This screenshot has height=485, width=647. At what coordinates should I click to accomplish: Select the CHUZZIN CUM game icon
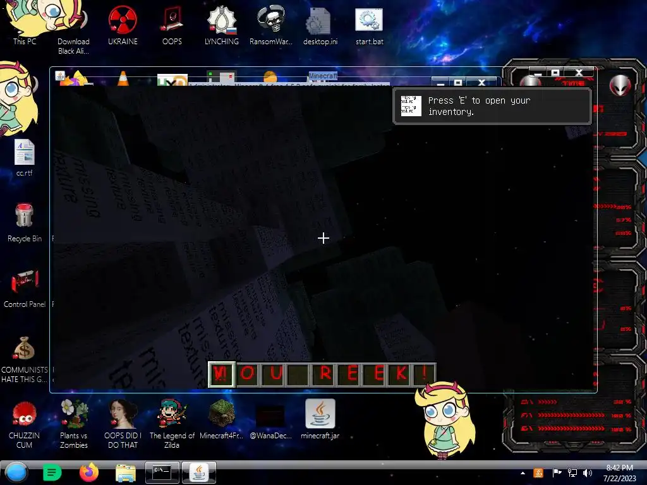tap(25, 424)
